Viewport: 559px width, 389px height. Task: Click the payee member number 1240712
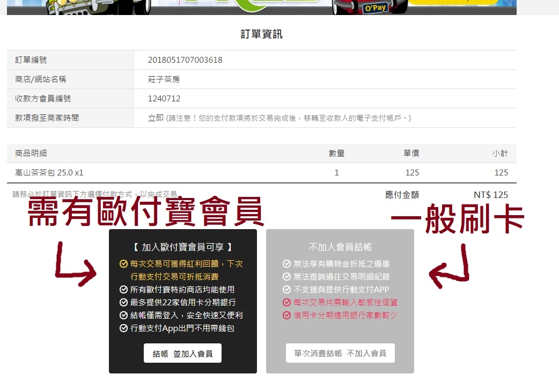(164, 99)
